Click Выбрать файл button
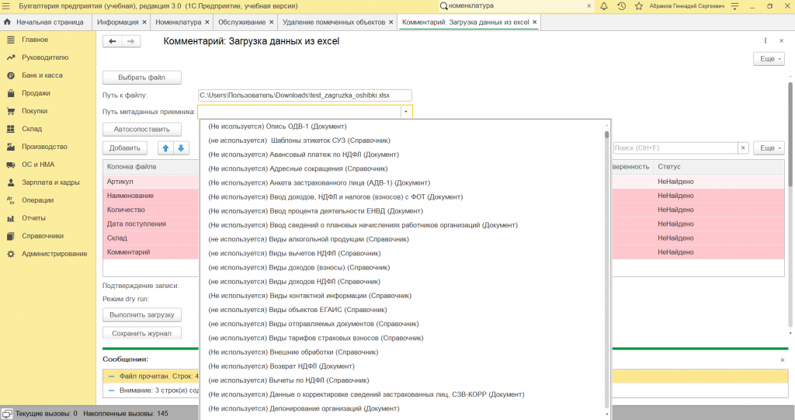795x420 pixels. (142, 78)
